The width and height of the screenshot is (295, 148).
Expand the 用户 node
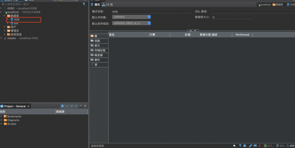(x=5, y=27)
